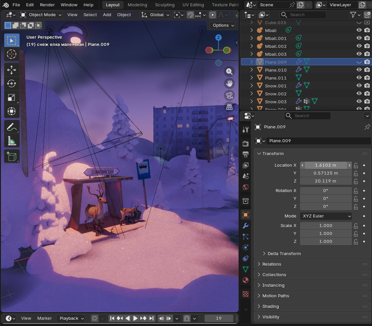Activate the Scale tool
The width and height of the screenshot is (372, 326).
click(x=12, y=97)
